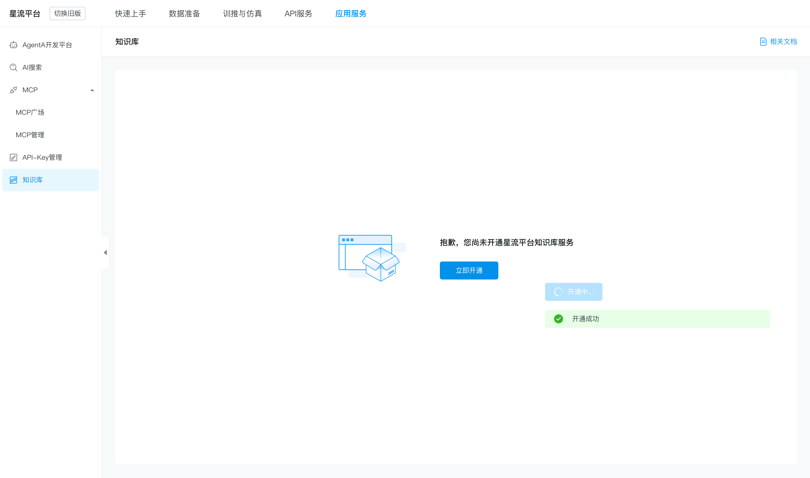
Task: Click the 切换旧版 button
Action: click(67, 13)
